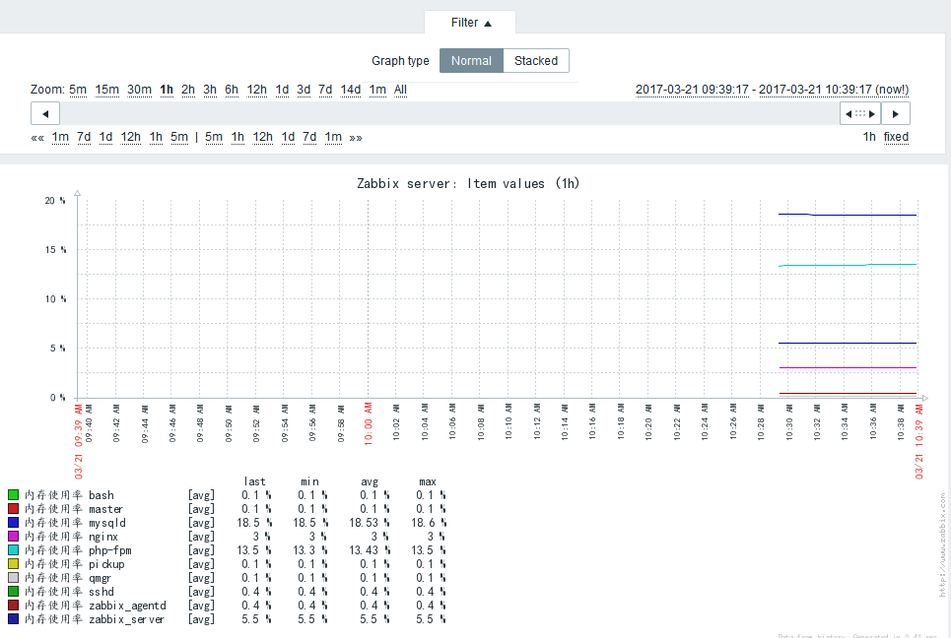Move forward 12h in navigation row
This screenshot has width=951, height=638.
tap(262, 137)
